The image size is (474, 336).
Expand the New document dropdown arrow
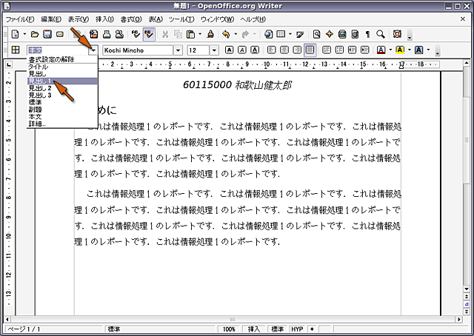tap(24, 34)
